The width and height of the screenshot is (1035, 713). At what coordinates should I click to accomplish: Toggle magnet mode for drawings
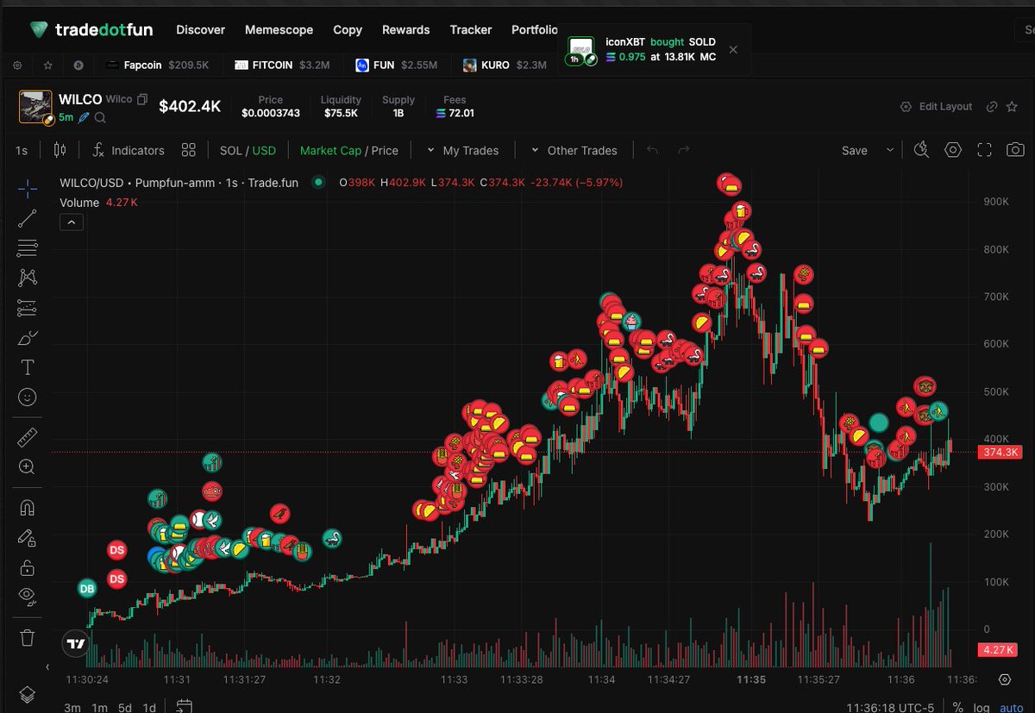point(27,508)
